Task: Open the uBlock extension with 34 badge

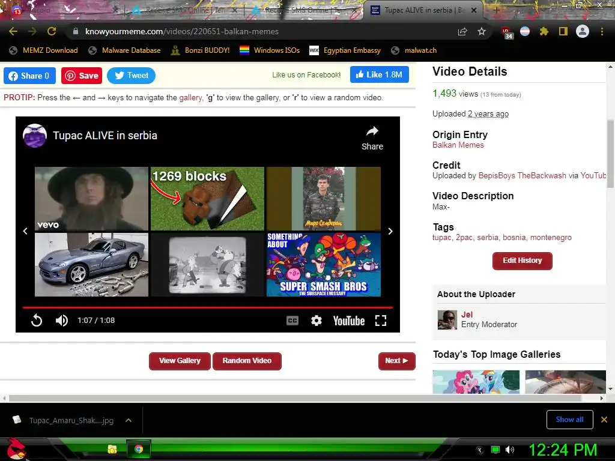Action: (x=507, y=32)
